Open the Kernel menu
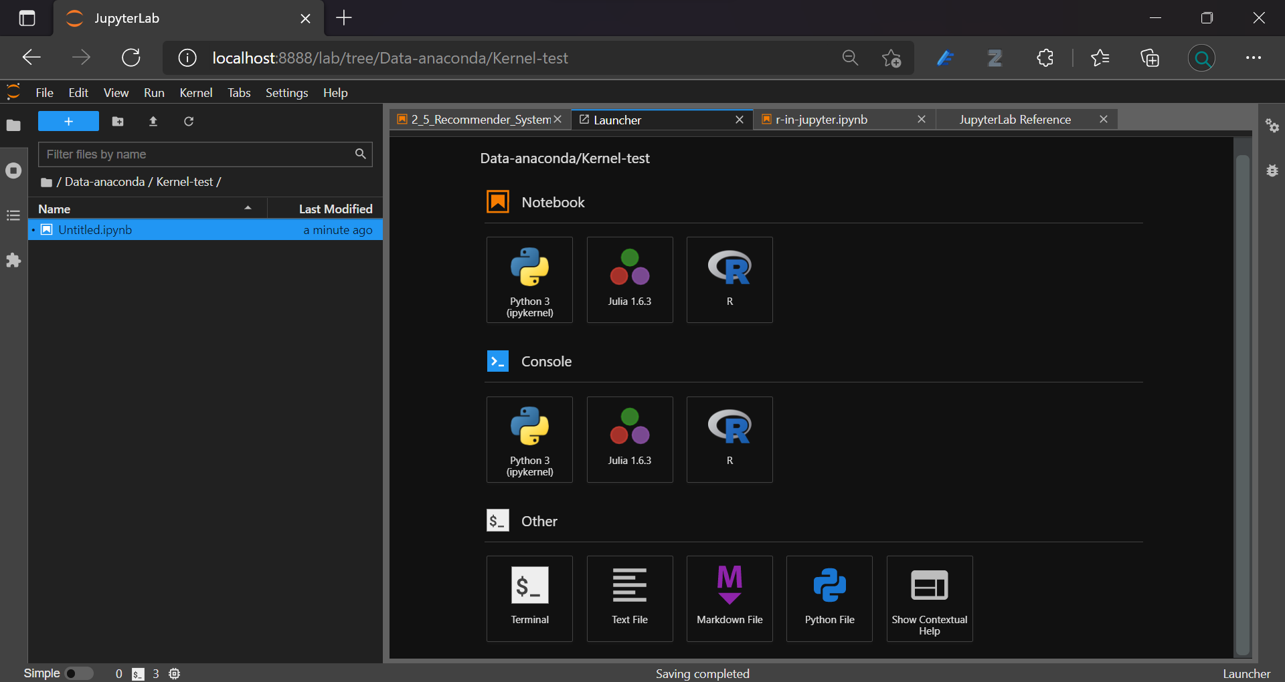Screen dimensions: 1285x682 coord(196,92)
